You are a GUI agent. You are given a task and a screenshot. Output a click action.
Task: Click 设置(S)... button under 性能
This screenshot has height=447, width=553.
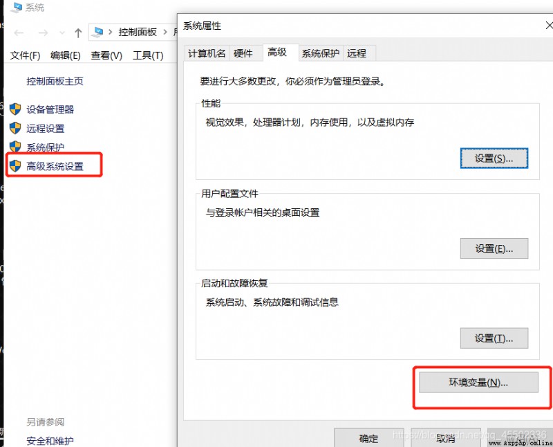(x=494, y=158)
